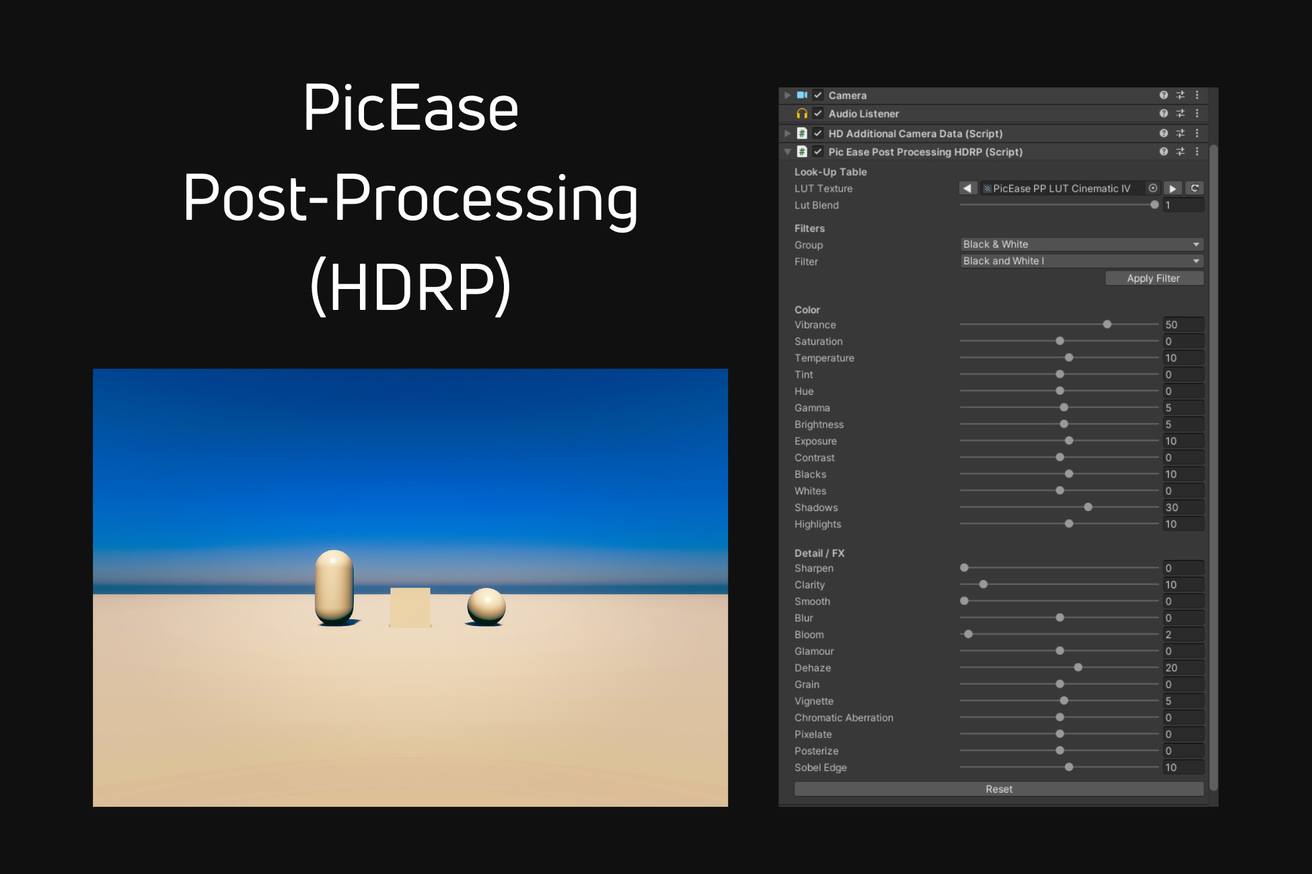Open the Group dropdown (Black & White)

[x=1081, y=245]
